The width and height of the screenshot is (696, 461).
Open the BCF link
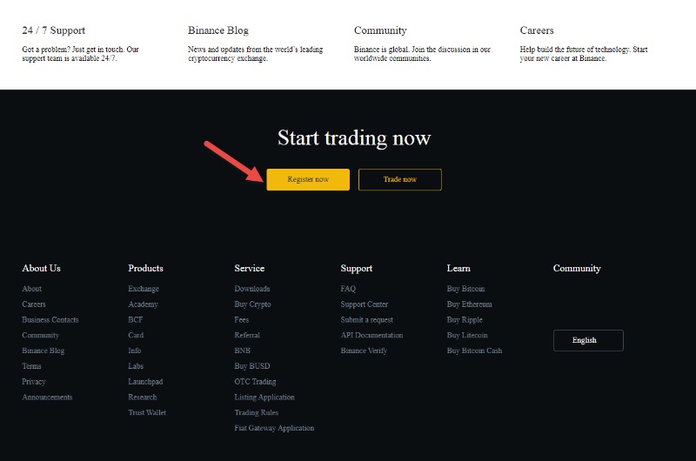[x=136, y=320]
